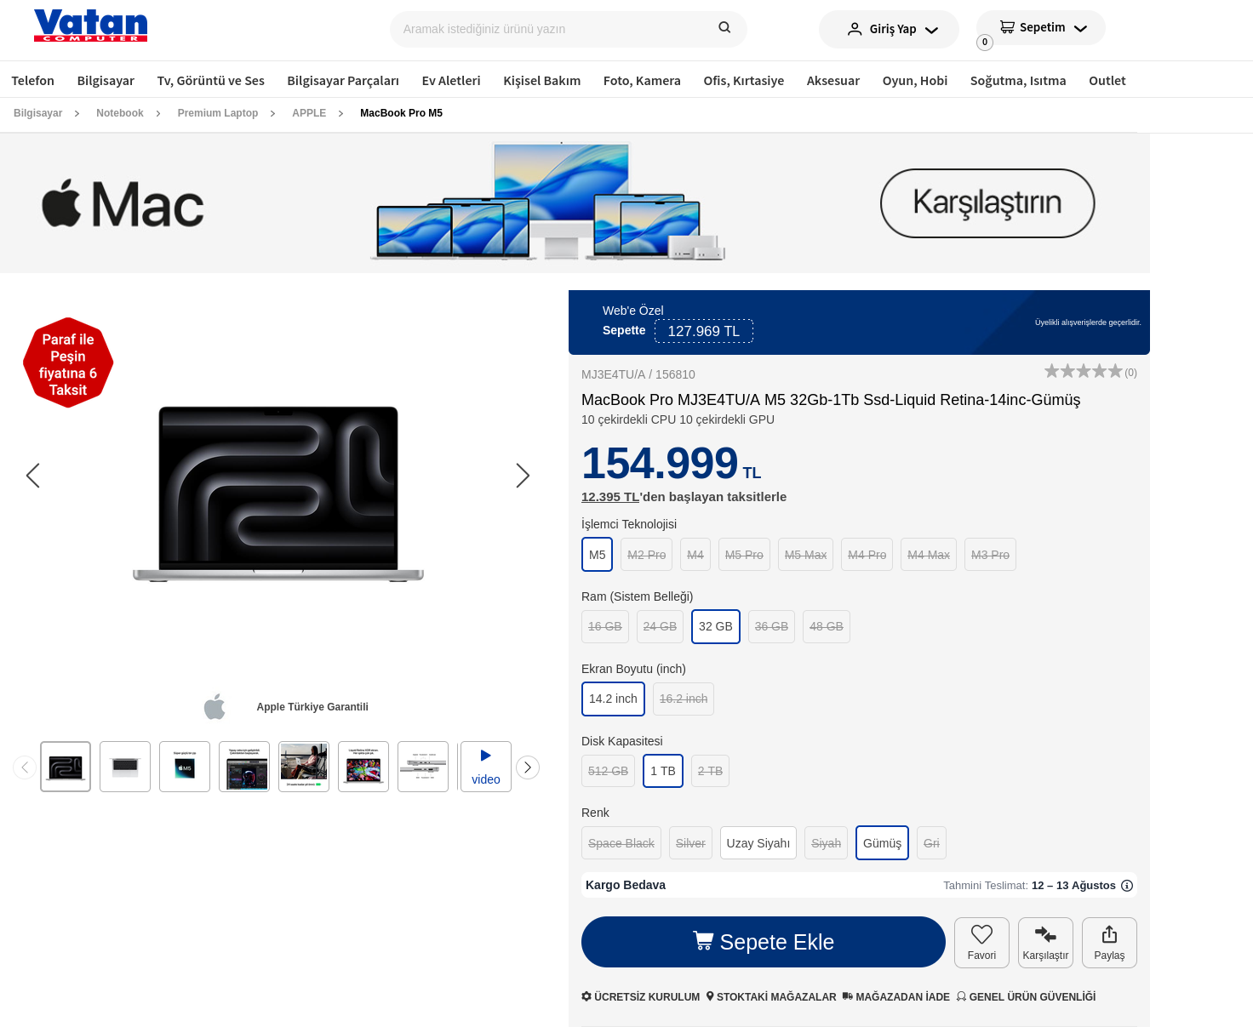
Task: Open ÜCRETSİZ KURULUM gear link
Action: coord(641,996)
